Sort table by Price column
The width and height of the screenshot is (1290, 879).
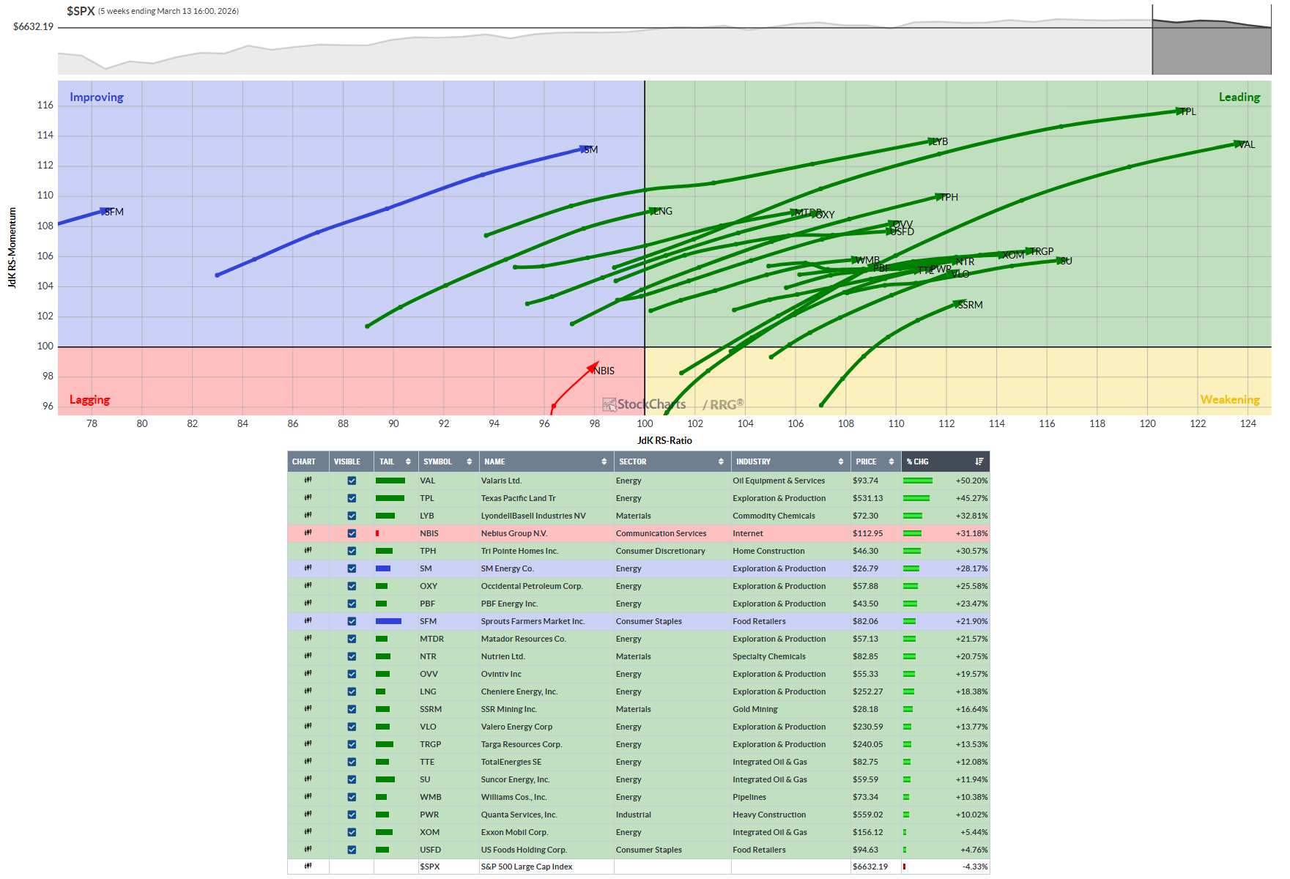pos(875,461)
